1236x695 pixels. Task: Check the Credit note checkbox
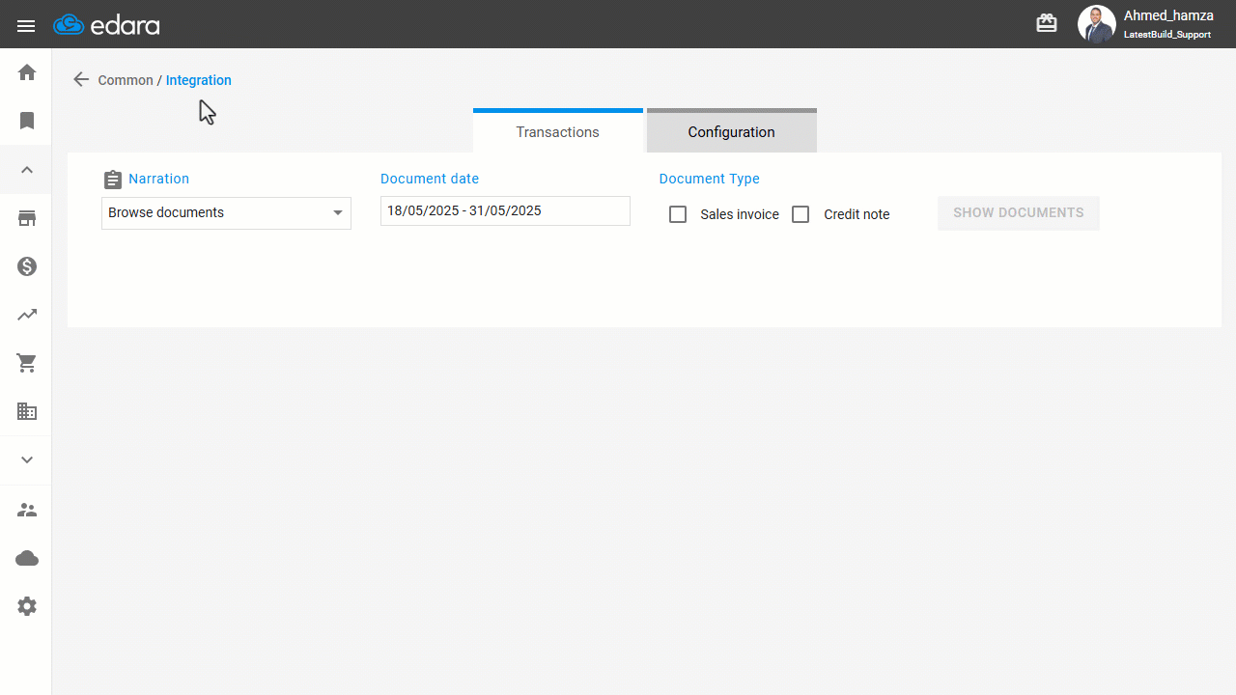(x=801, y=214)
